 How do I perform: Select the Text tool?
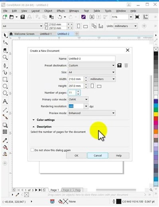click(5, 102)
